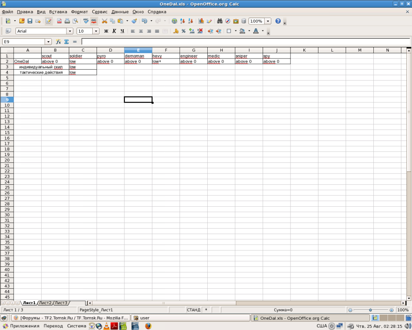Screen dimensions: 412x330
Task: Toggle italic (К) formatting
Action: 114,31
